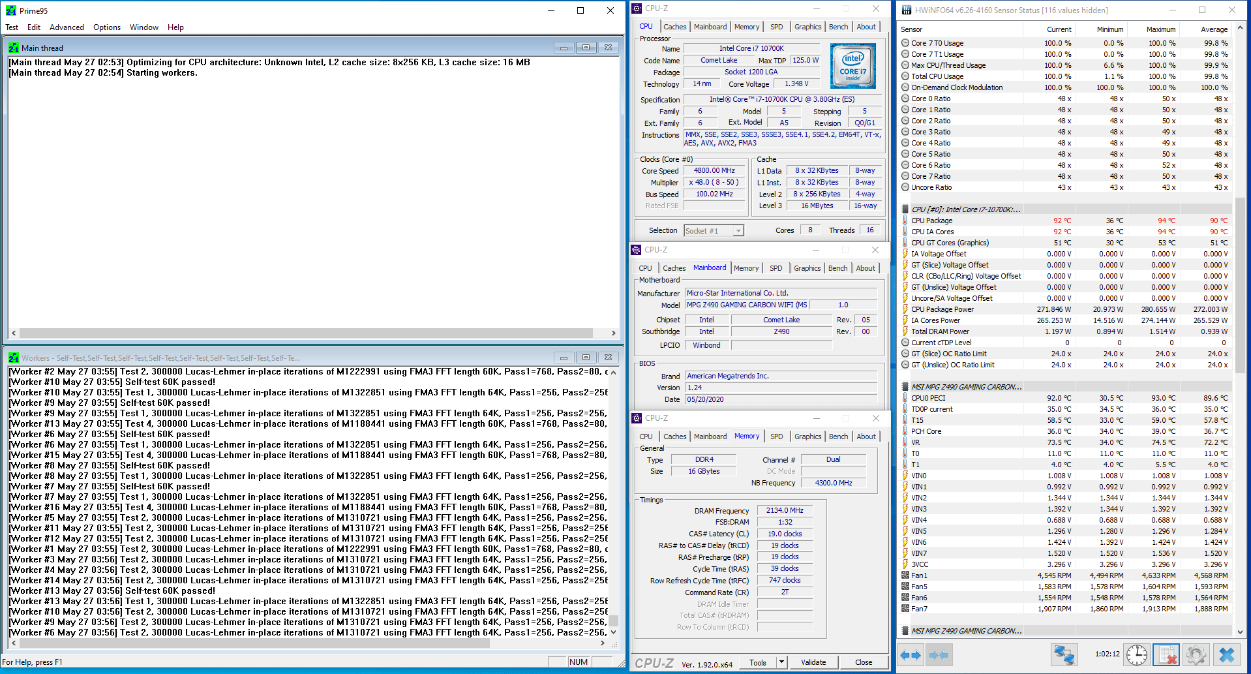Click the thermometer icon beside CPU Package

pos(905,221)
